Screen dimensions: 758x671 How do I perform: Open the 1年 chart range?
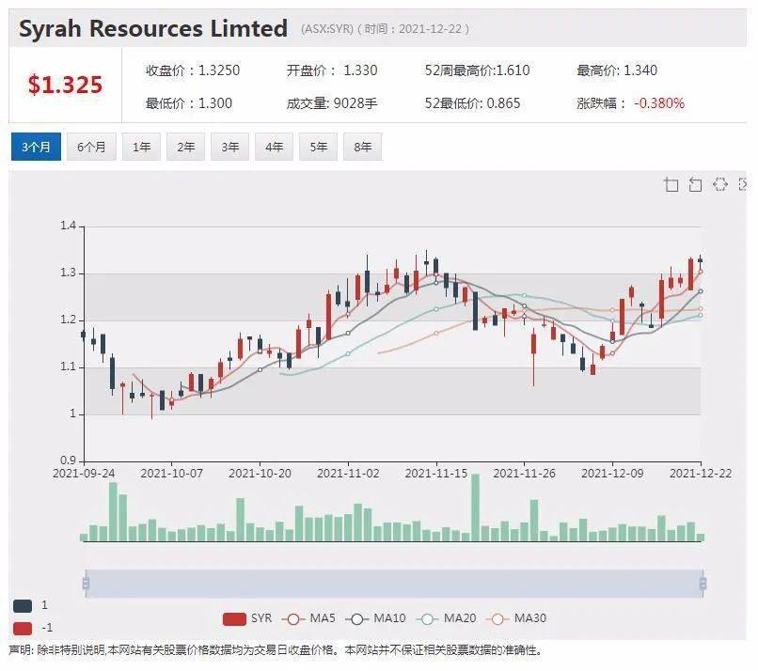[x=141, y=147]
